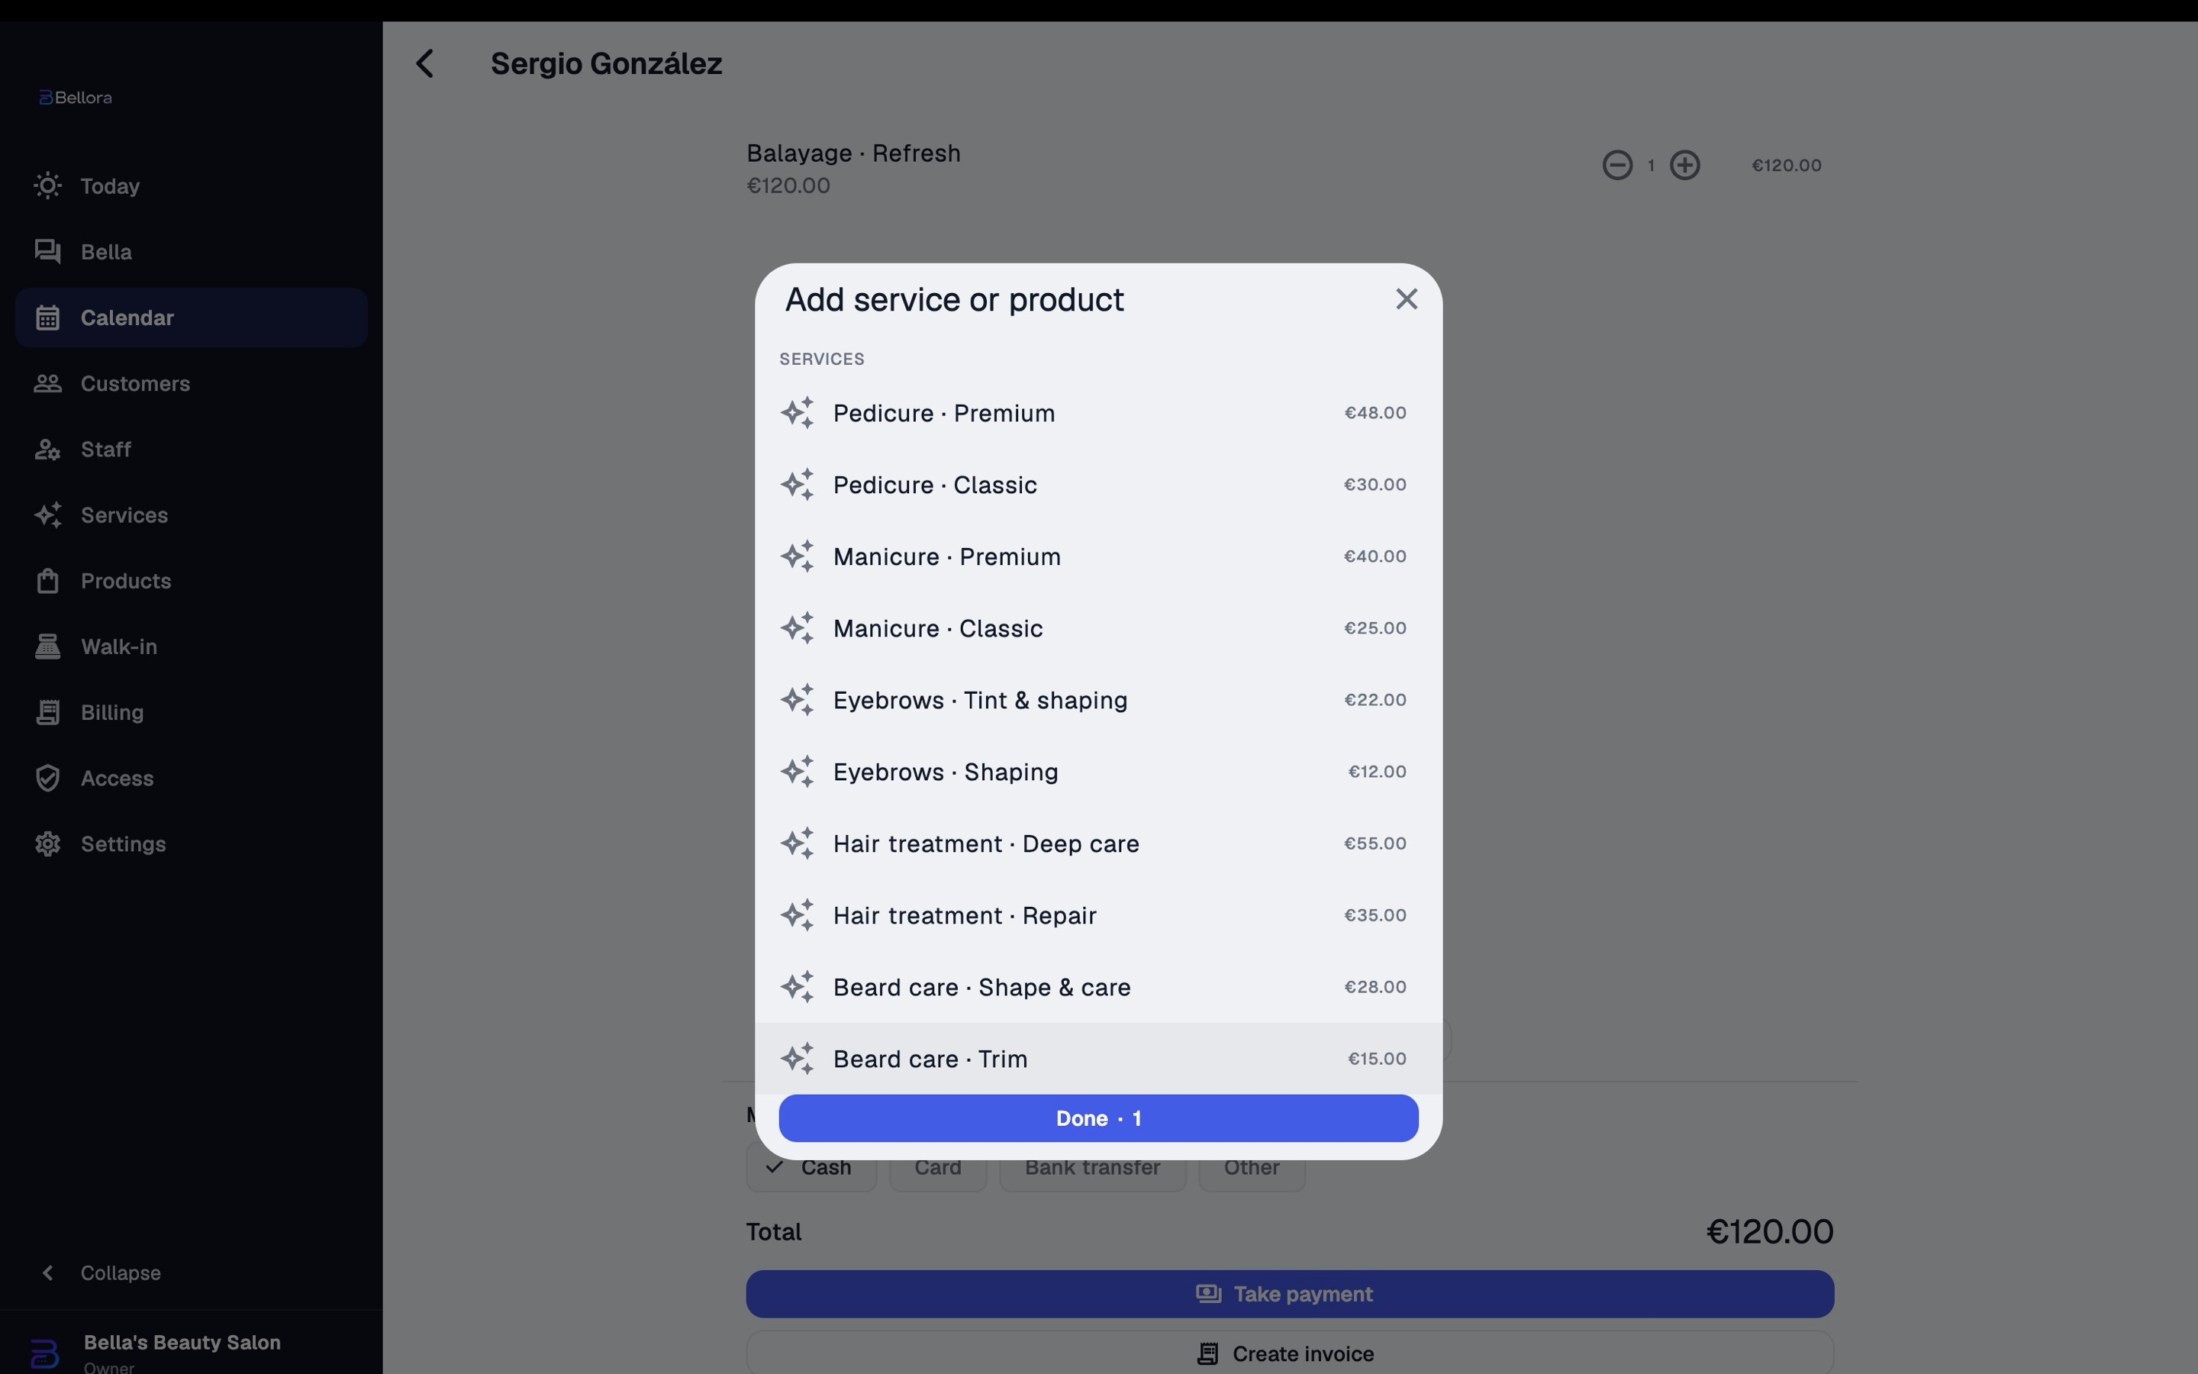2198x1374 pixels.
Task: Click the Access shield icon
Action: pos(47,778)
